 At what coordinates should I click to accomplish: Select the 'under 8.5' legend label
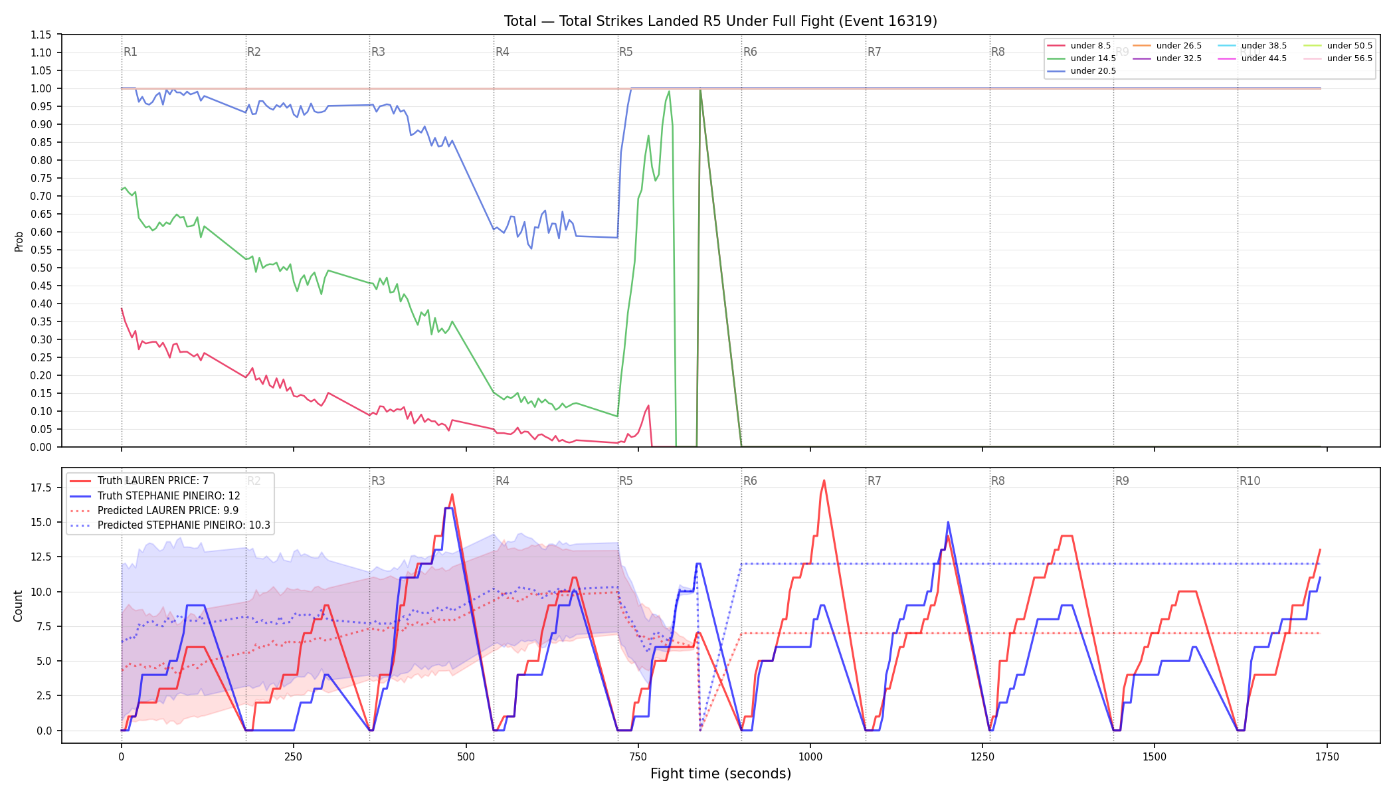click(x=1091, y=46)
